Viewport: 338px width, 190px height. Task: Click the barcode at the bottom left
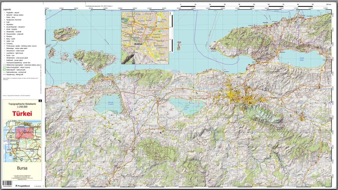point(7,183)
